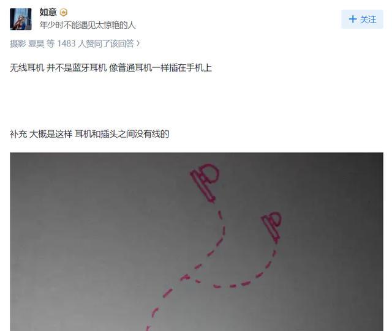Open voter 夏昊's profile link

tap(36, 43)
